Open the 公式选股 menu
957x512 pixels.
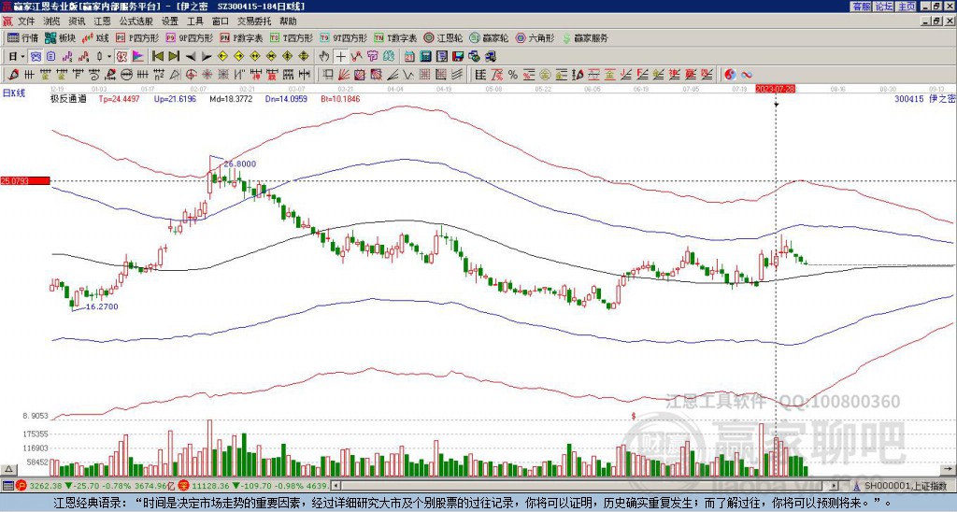[136, 21]
